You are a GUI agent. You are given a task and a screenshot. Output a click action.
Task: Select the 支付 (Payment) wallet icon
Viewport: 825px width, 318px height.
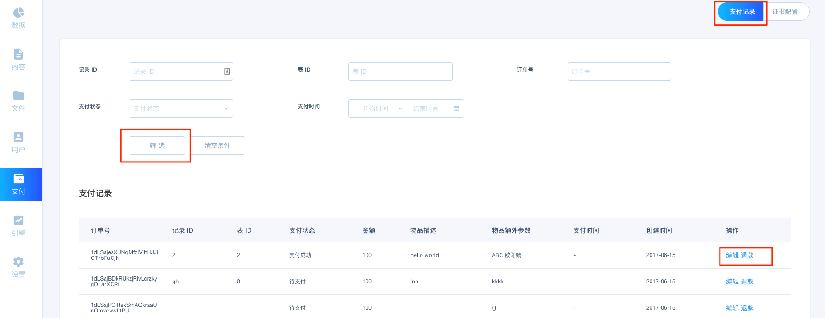pyautogui.click(x=19, y=179)
